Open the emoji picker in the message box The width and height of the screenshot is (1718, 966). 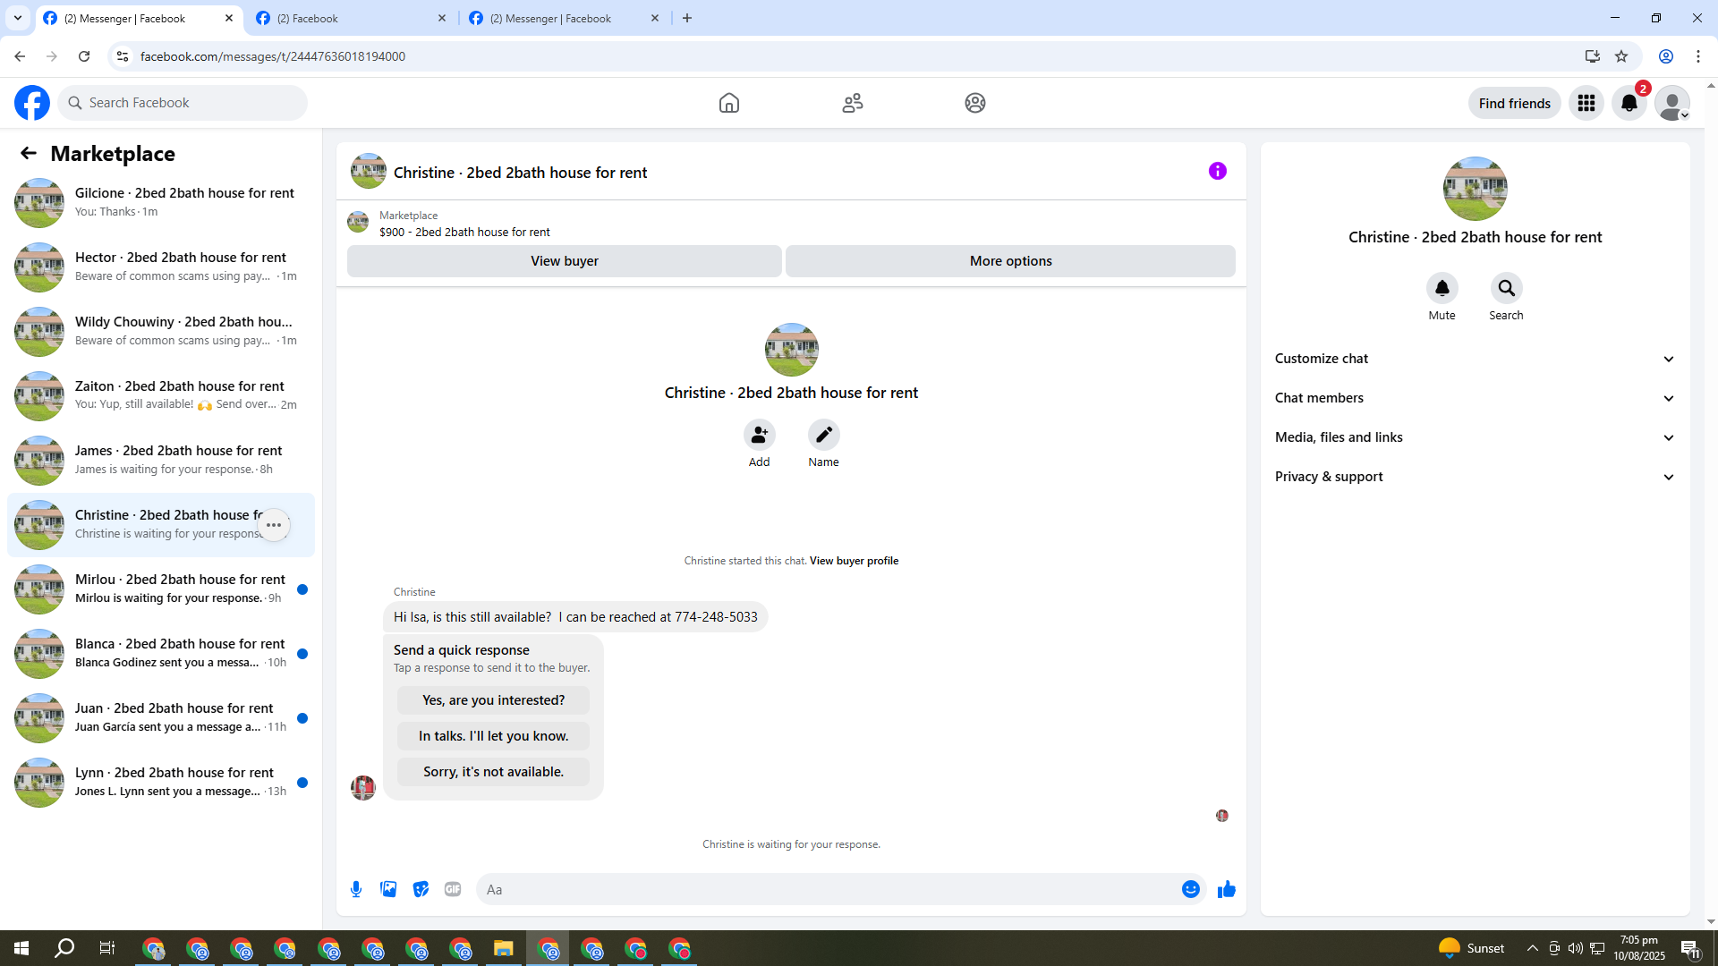click(x=1190, y=889)
